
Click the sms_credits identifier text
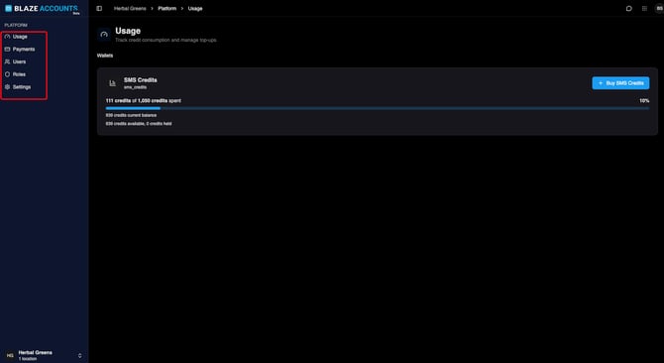(135, 87)
